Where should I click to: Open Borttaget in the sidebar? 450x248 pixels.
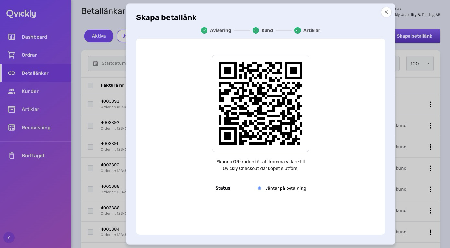pyautogui.click(x=36, y=156)
